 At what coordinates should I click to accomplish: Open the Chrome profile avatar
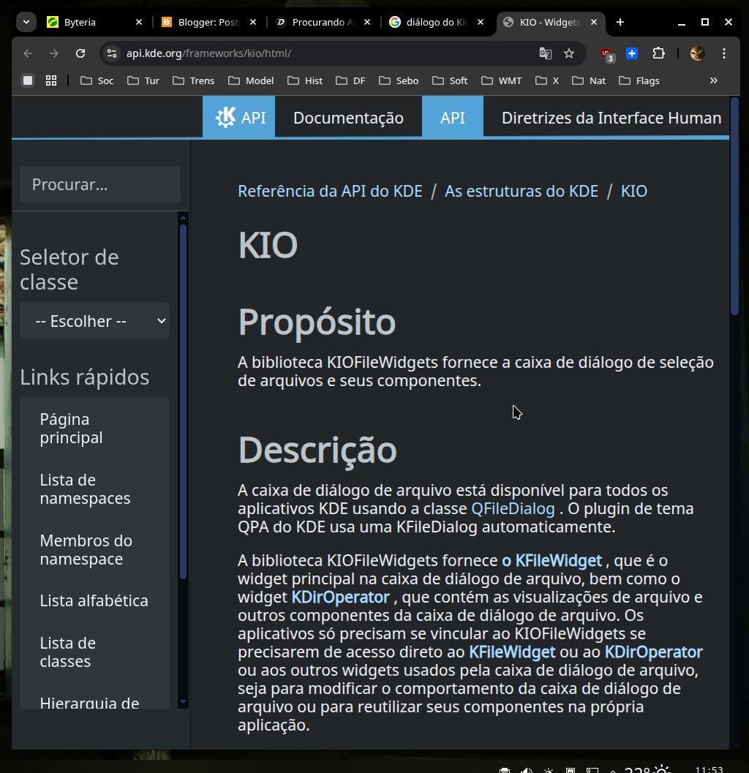coord(697,53)
